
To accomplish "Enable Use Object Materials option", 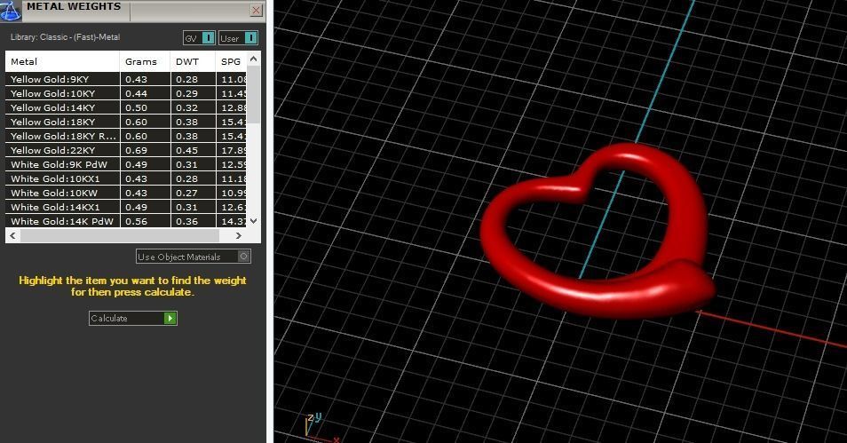I will point(194,257).
